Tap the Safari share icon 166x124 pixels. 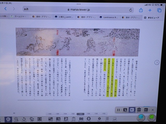tap(141, 10)
